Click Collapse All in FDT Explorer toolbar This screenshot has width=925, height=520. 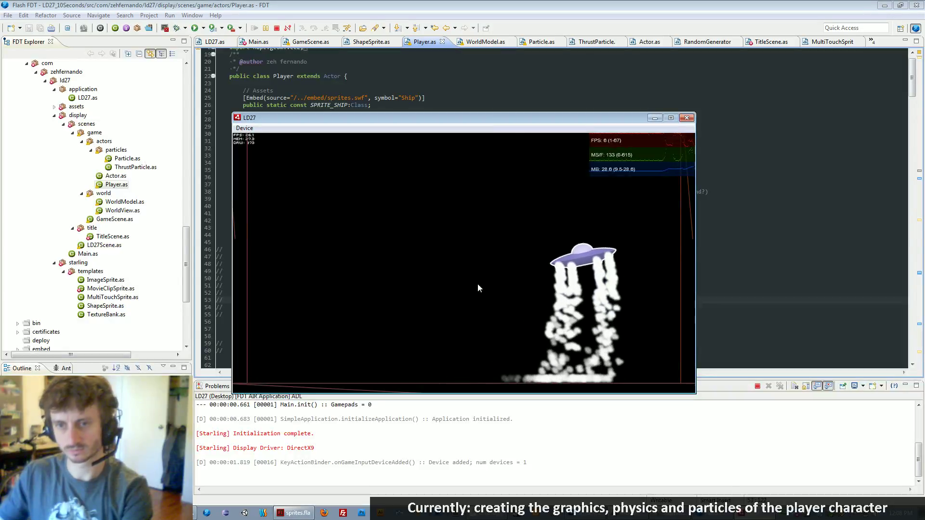[139, 53]
